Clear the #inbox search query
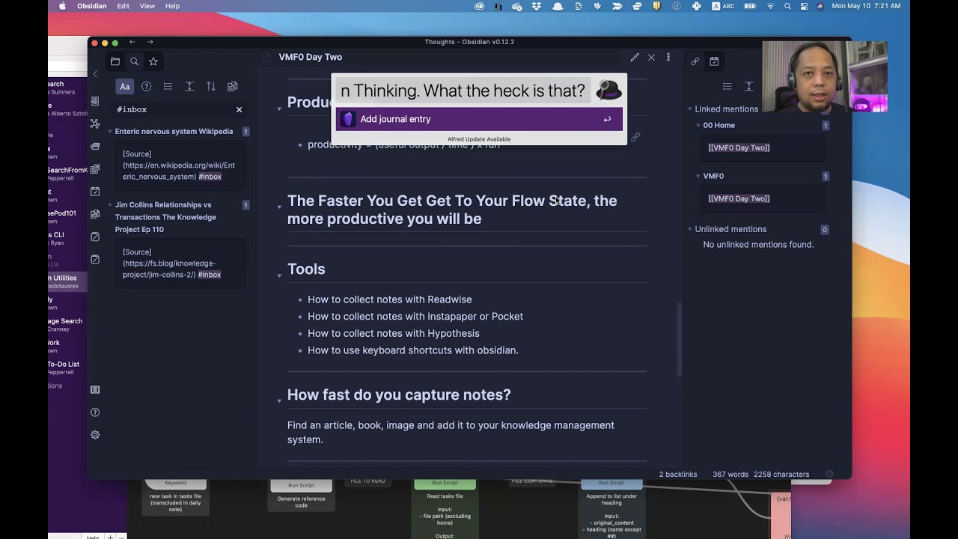The height and width of the screenshot is (539, 958). (239, 110)
